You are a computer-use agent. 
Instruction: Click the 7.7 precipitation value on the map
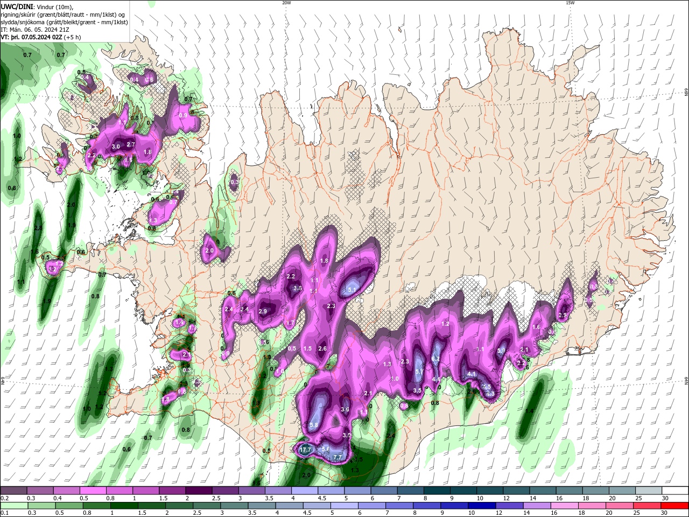point(338,457)
